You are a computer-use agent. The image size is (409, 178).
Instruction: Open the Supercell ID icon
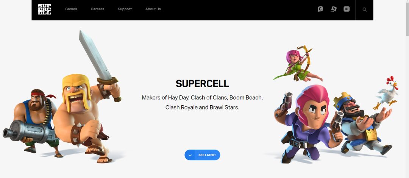coord(347,9)
